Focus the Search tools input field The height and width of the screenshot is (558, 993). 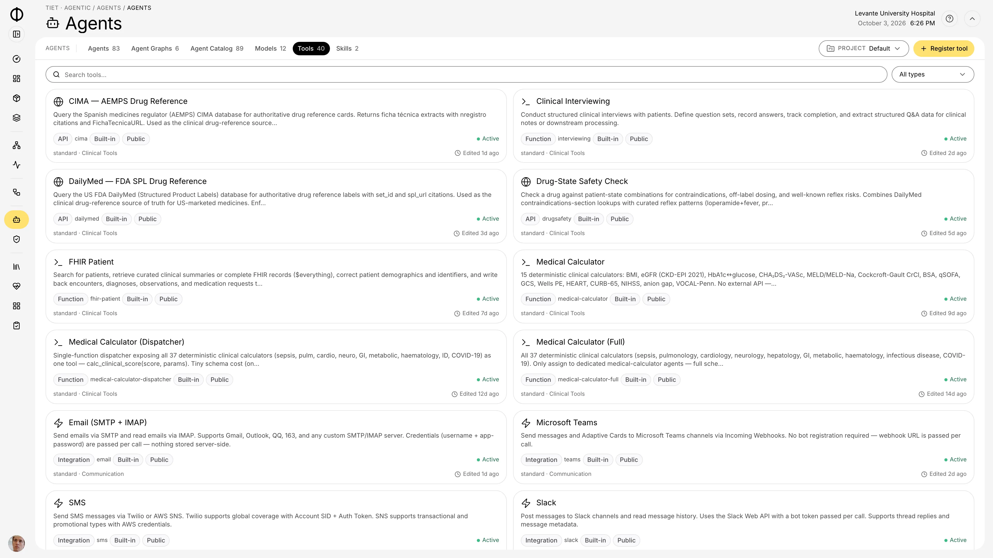point(467,74)
